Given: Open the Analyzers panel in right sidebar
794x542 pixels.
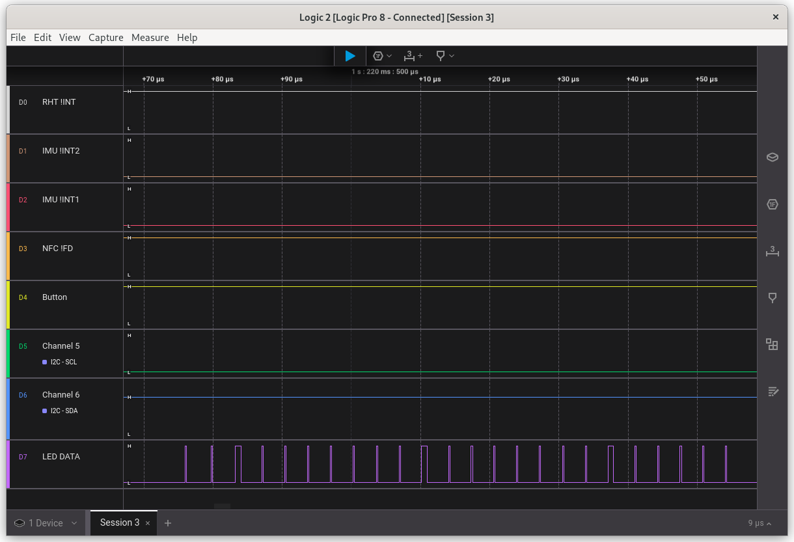Looking at the screenshot, I should pyautogui.click(x=773, y=204).
